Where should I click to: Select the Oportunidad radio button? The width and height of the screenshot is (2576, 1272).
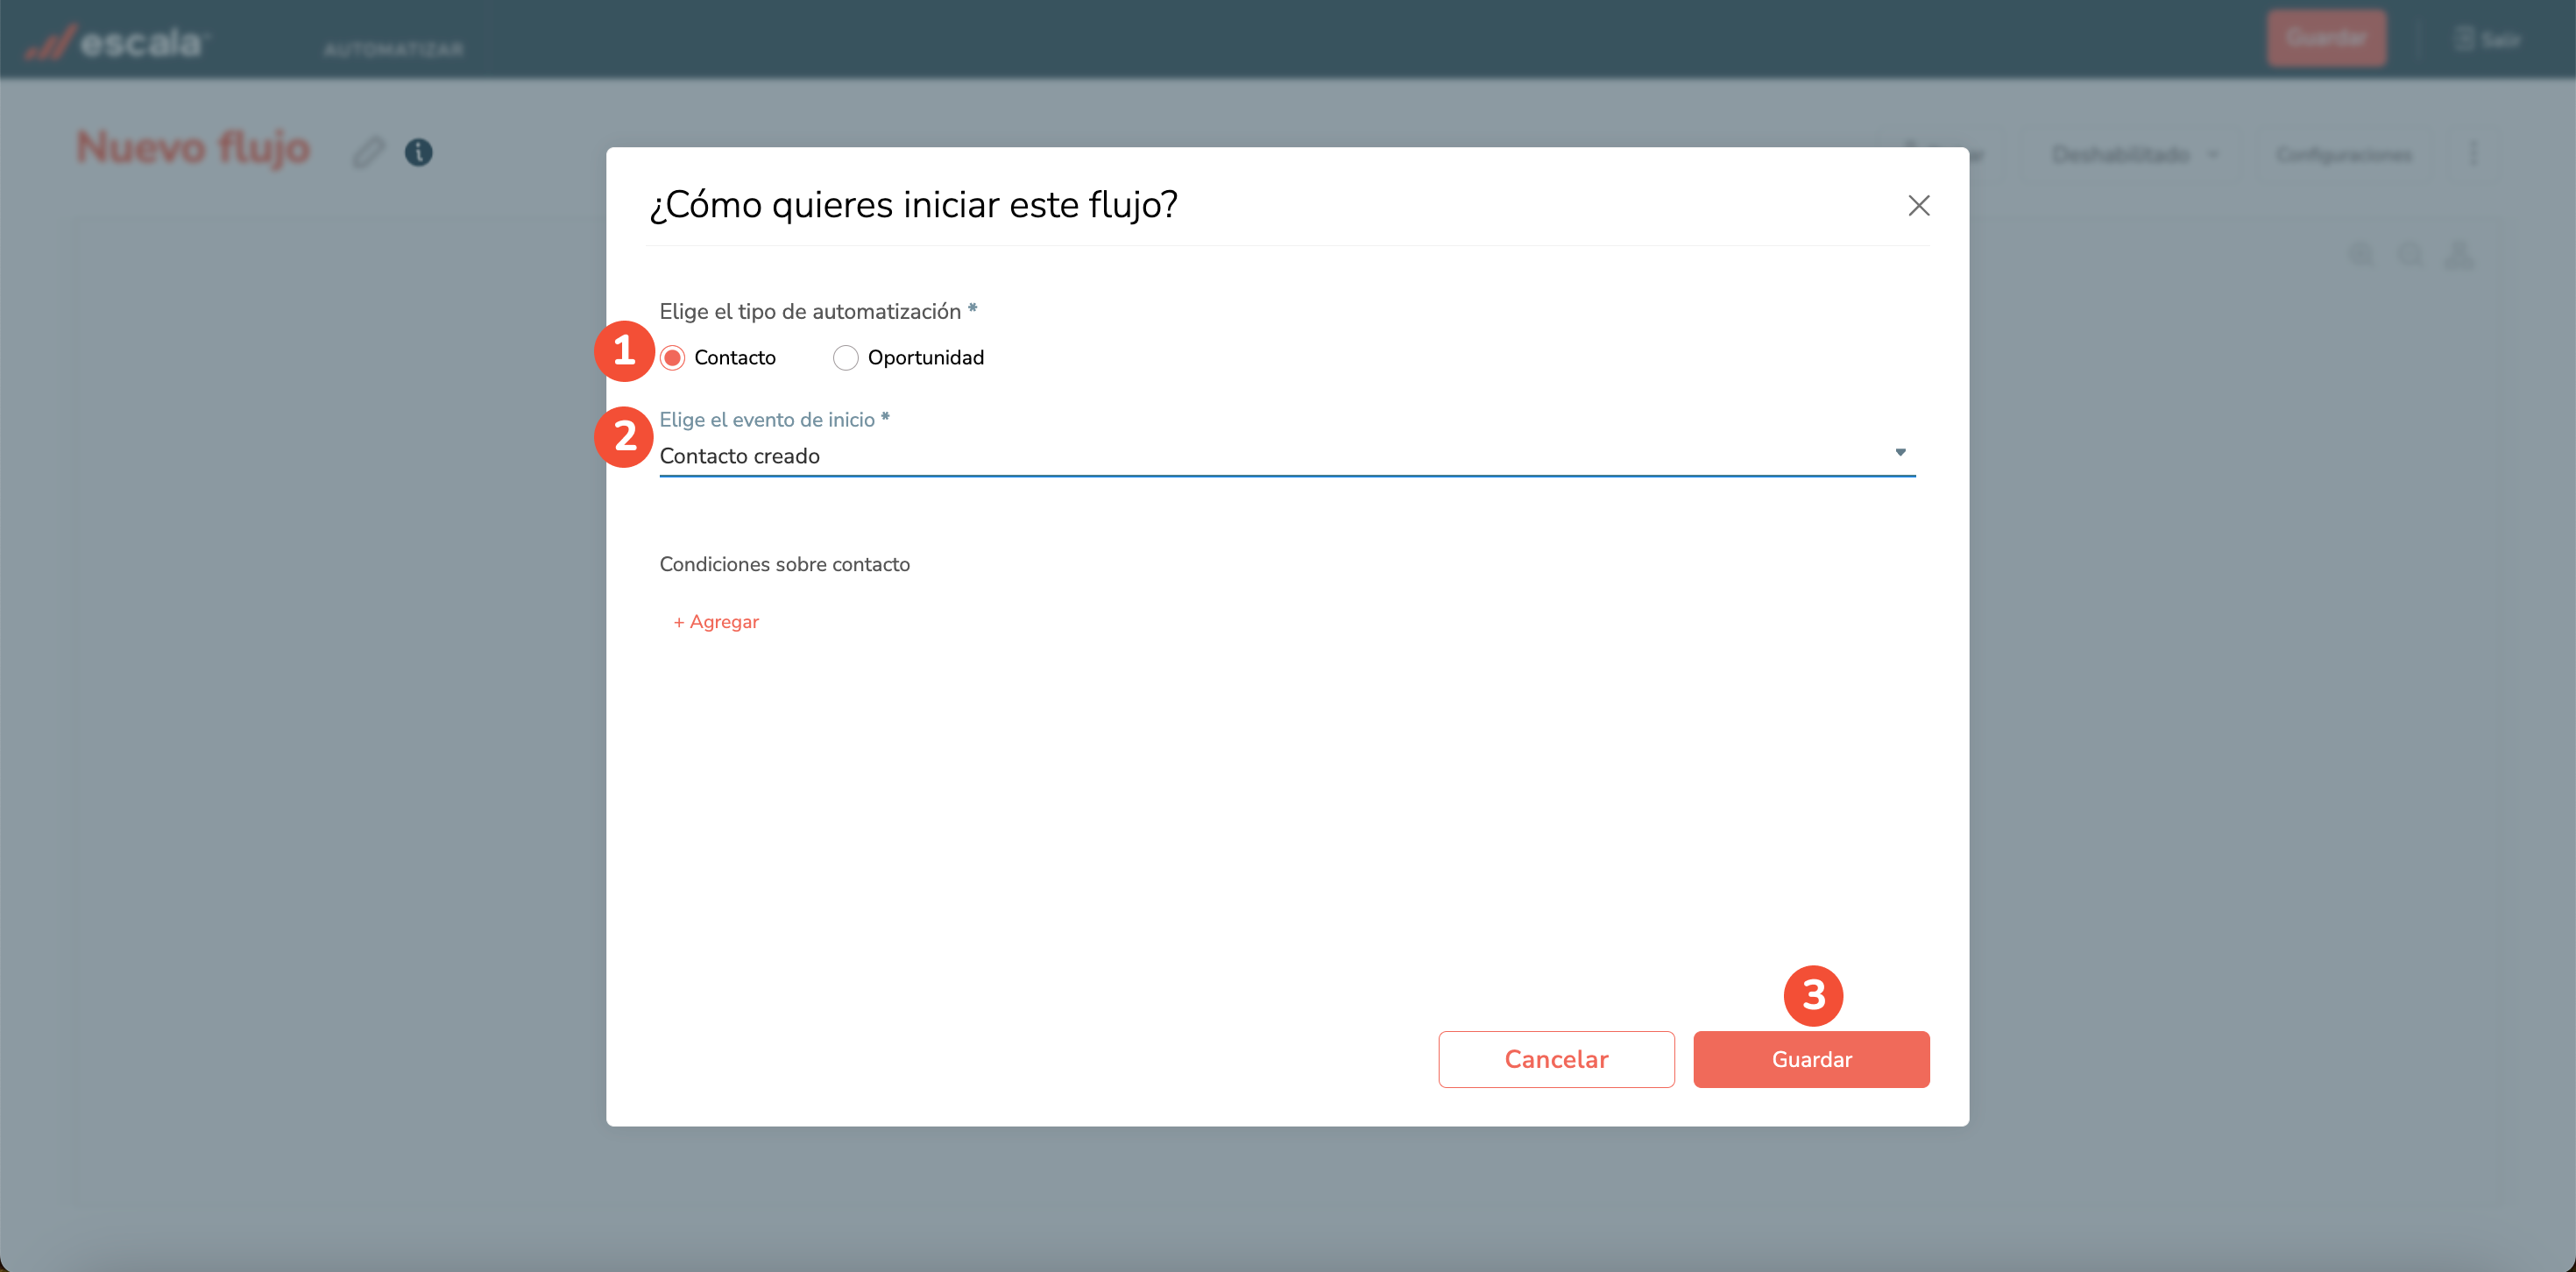click(846, 358)
